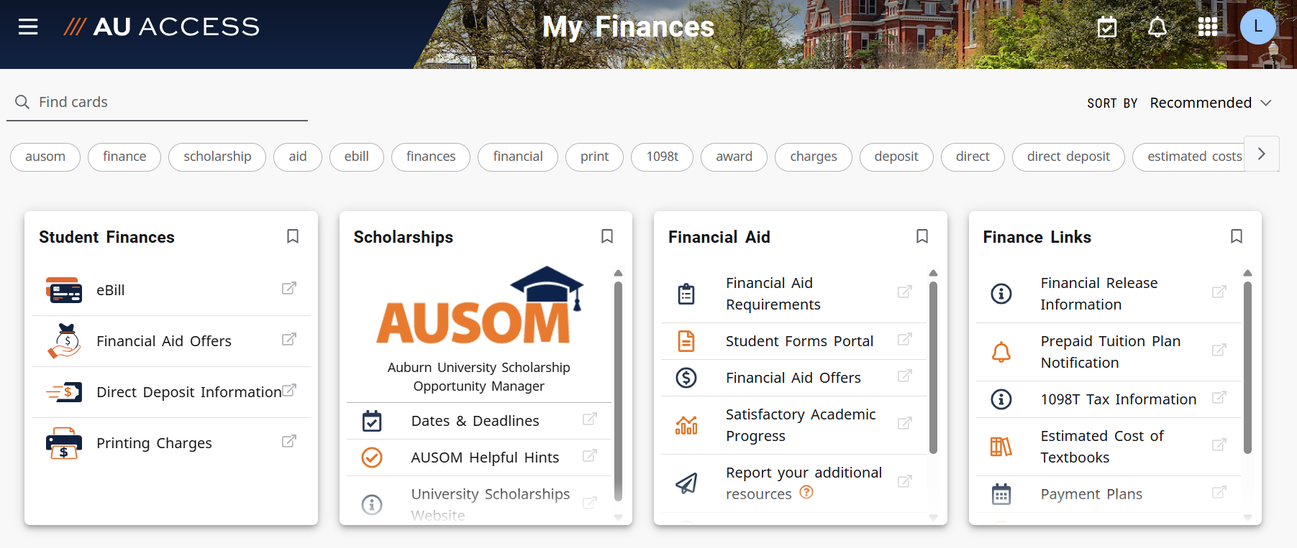Bookmark the Scholarships card
Viewport: 1297px width, 548px height.
point(607,236)
